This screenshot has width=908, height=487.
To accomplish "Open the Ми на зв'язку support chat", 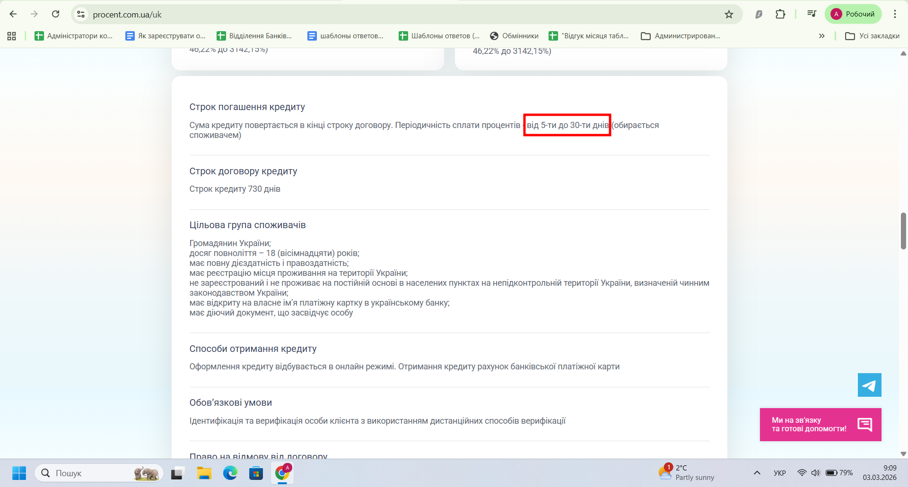I will pos(821,425).
